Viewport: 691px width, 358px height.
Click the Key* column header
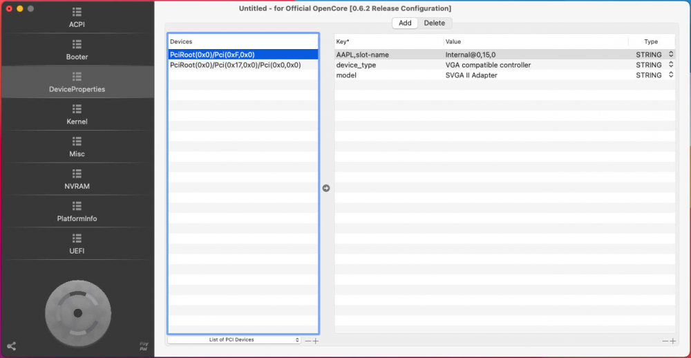click(x=388, y=41)
